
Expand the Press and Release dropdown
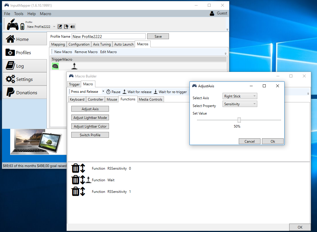click(x=103, y=91)
